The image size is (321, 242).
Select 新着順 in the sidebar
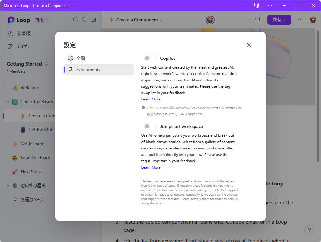point(30,33)
